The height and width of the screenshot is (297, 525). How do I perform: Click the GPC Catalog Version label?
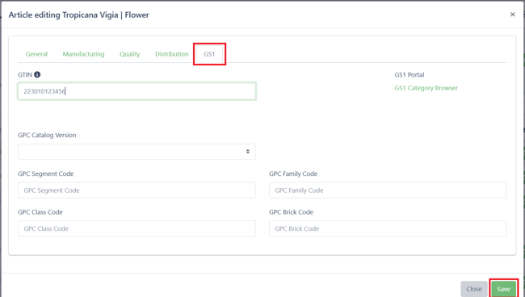pyautogui.click(x=47, y=135)
